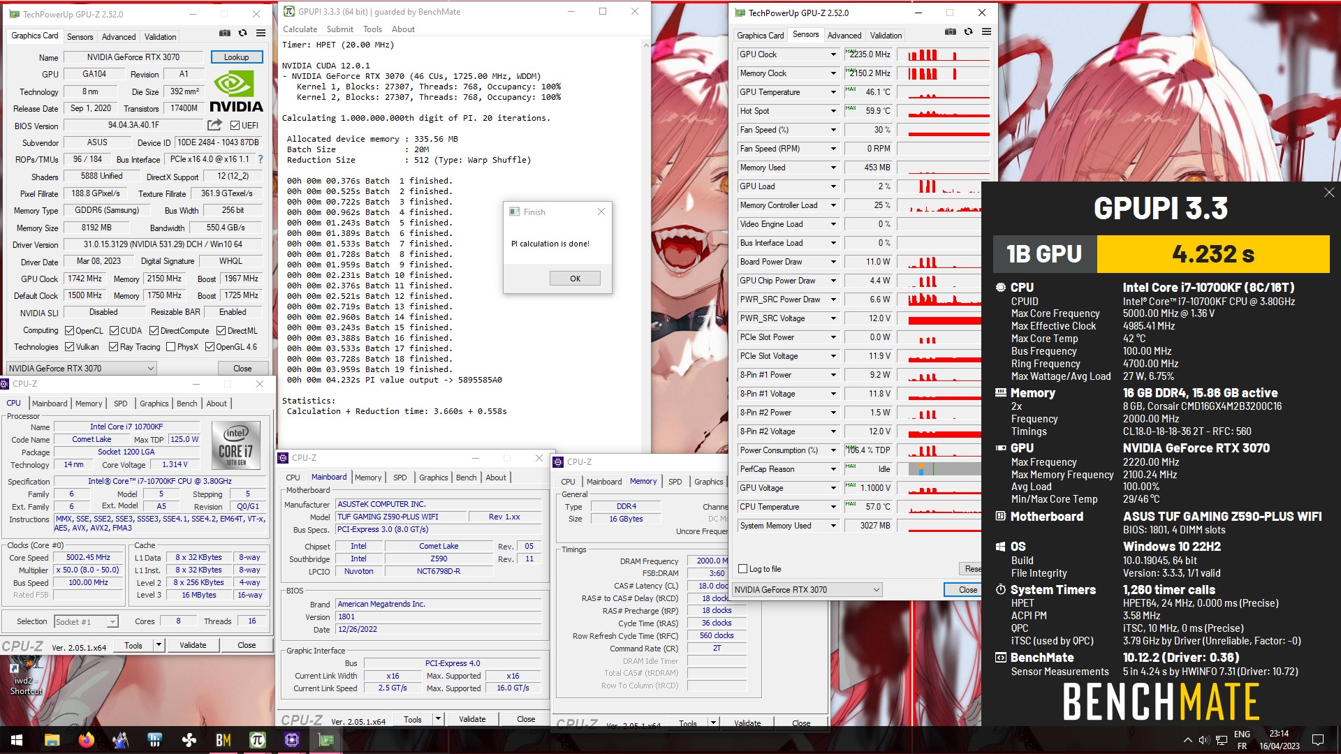Click the GPUPI output vertical scrollbar
Screen dimensions: 1341x754
point(645,244)
